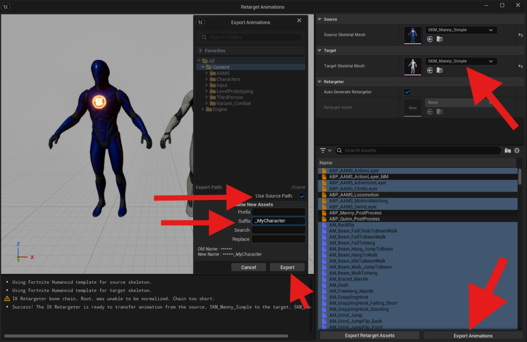This screenshot has height=342, width=527.
Task: Expand the Favorites section
Action: 201,51
